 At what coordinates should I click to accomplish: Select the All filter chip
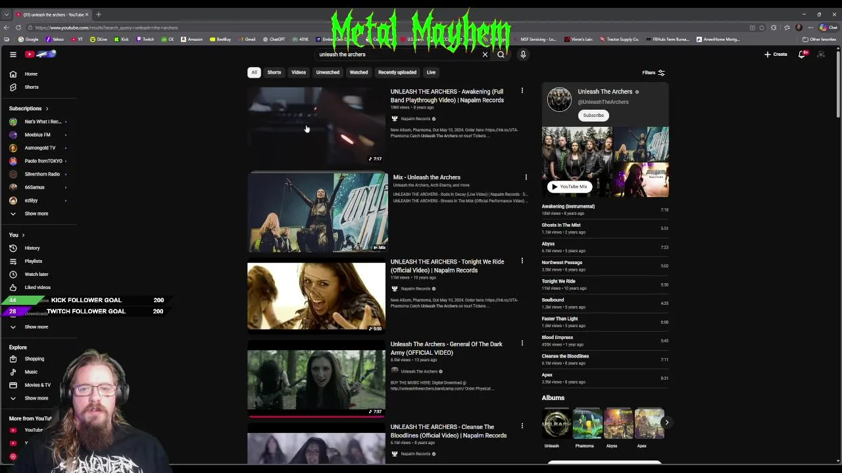click(x=254, y=72)
